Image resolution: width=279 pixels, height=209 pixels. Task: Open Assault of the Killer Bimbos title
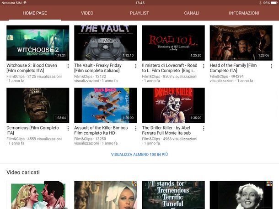click(x=101, y=131)
